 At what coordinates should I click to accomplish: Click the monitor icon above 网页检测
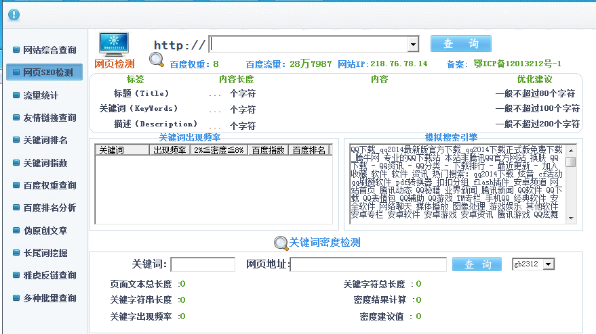pyautogui.click(x=114, y=44)
